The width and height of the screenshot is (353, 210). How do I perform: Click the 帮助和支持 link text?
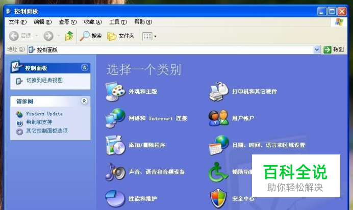[x=39, y=122]
